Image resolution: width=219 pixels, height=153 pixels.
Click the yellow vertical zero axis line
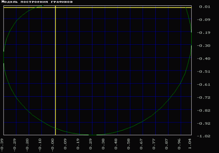55,70
